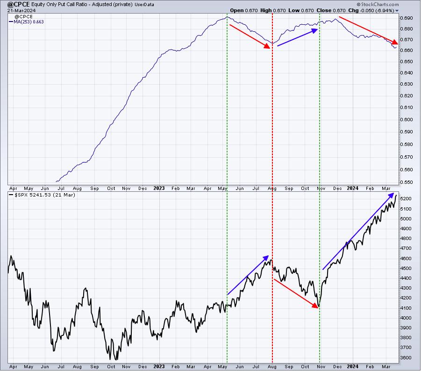This screenshot has width=421, height=371.
Task: Click the 2023 label on upper time axis
Action: coord(159,188)
